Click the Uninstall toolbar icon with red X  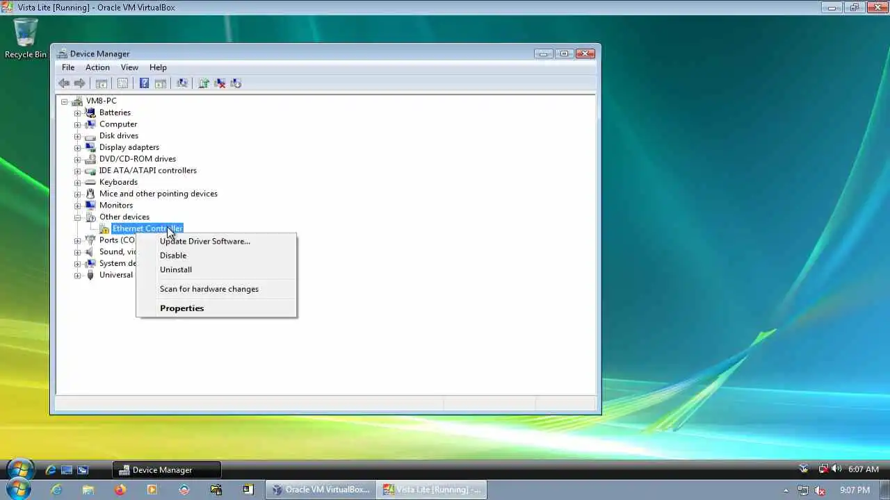(220, 83)
